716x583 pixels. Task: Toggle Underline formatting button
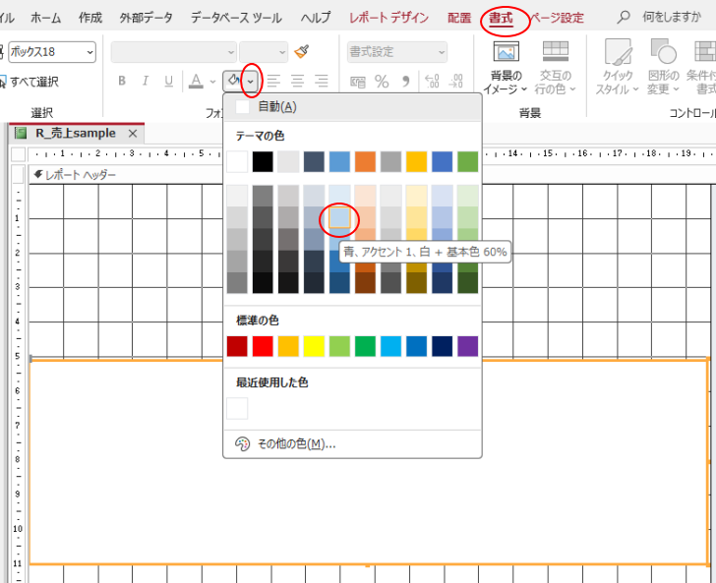(168, 81)
